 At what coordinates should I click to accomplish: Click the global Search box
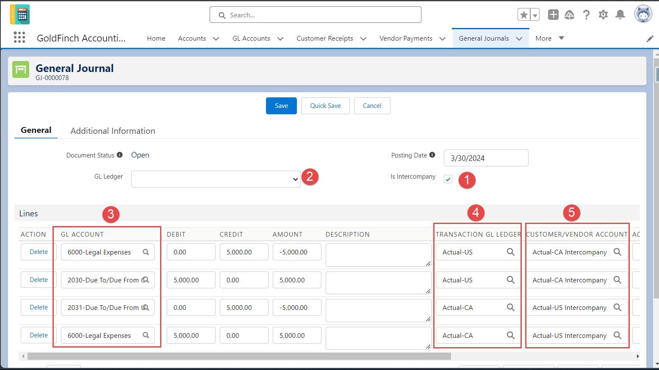coord(316,15)
